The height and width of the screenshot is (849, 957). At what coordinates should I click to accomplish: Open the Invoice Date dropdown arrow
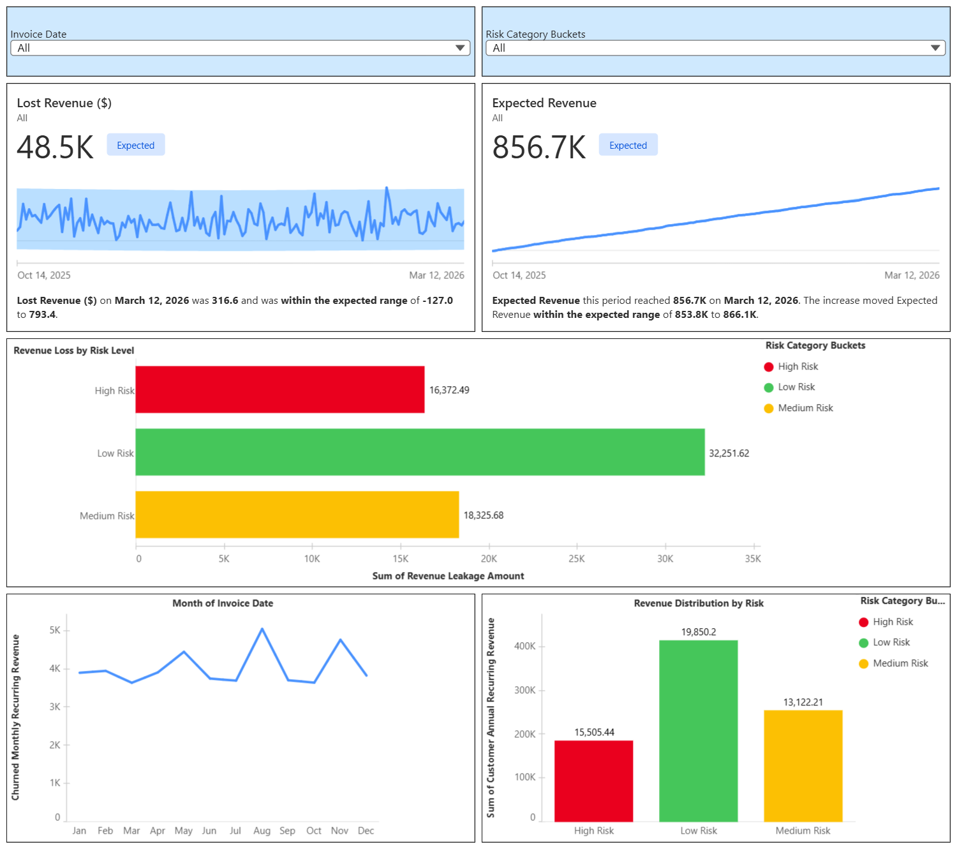(460, 48)
